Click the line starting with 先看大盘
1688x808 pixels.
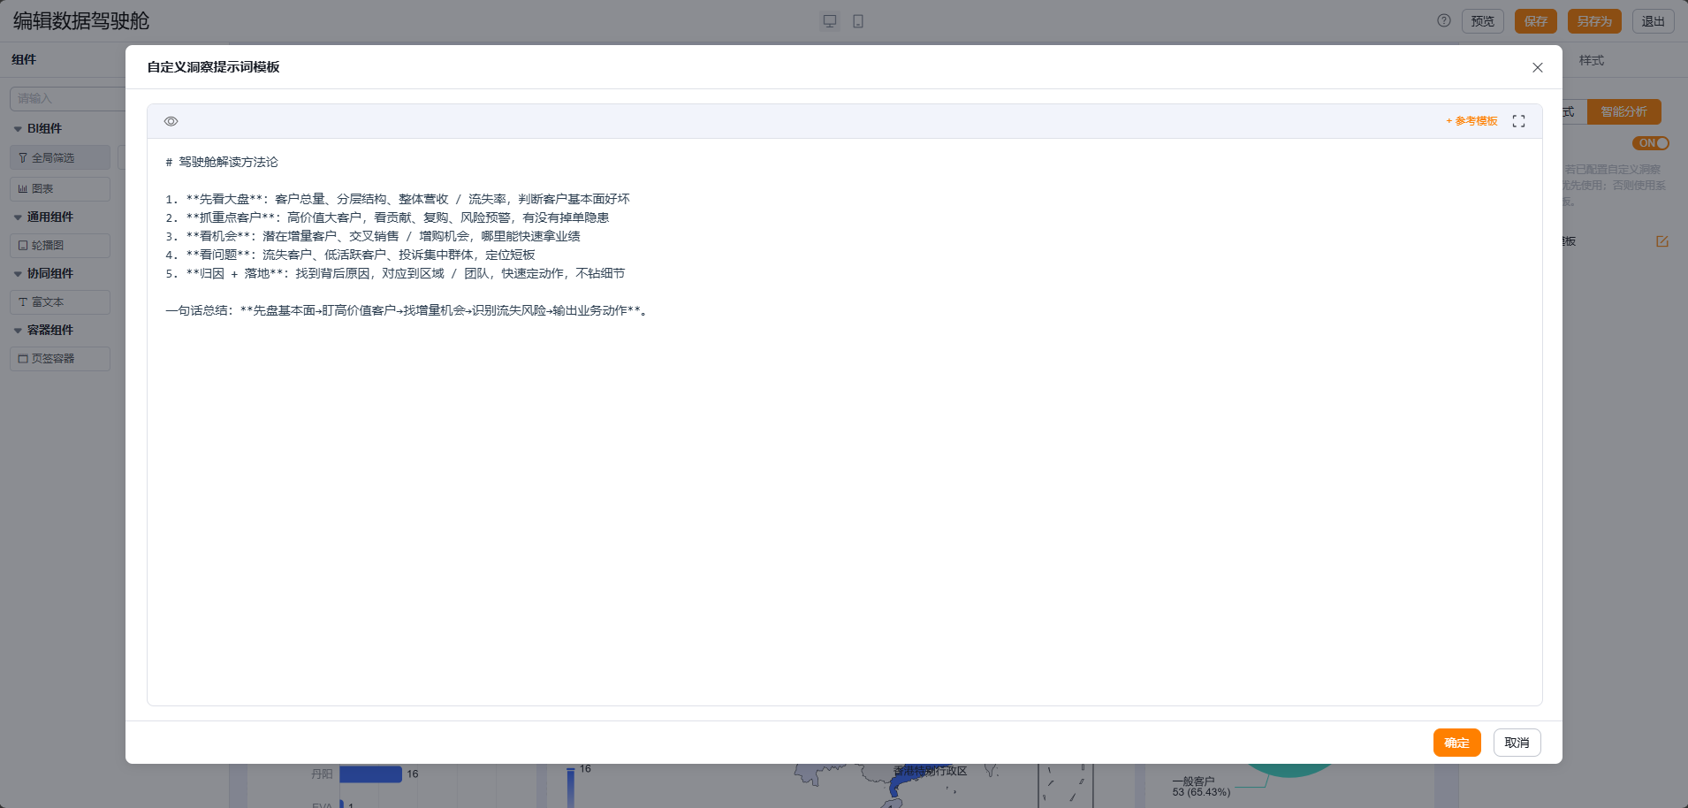point(398,199)
